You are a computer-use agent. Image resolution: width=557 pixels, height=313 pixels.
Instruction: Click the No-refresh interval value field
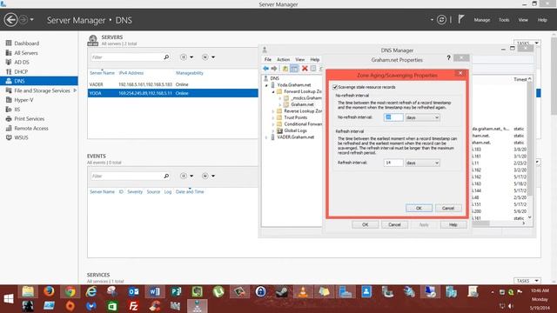click(x=393, y=117)
